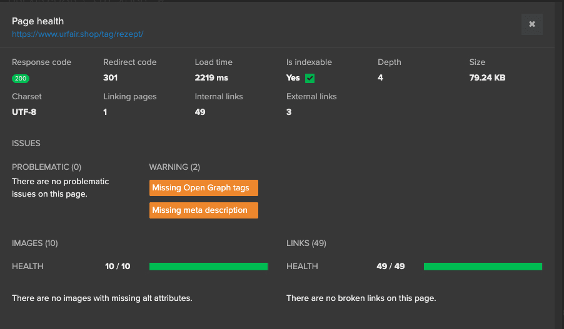This screenshot has width=564, height=329.
Task: Select the PROBLEMATIC (0) heading
Action: (x=46, y=167)
